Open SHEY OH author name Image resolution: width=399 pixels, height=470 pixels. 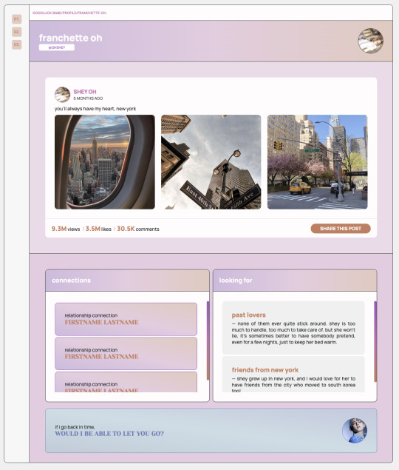[x=85, y=92]
